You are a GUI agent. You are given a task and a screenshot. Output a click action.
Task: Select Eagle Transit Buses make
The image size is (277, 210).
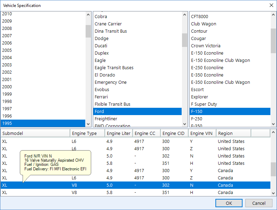tap(137, 67)
